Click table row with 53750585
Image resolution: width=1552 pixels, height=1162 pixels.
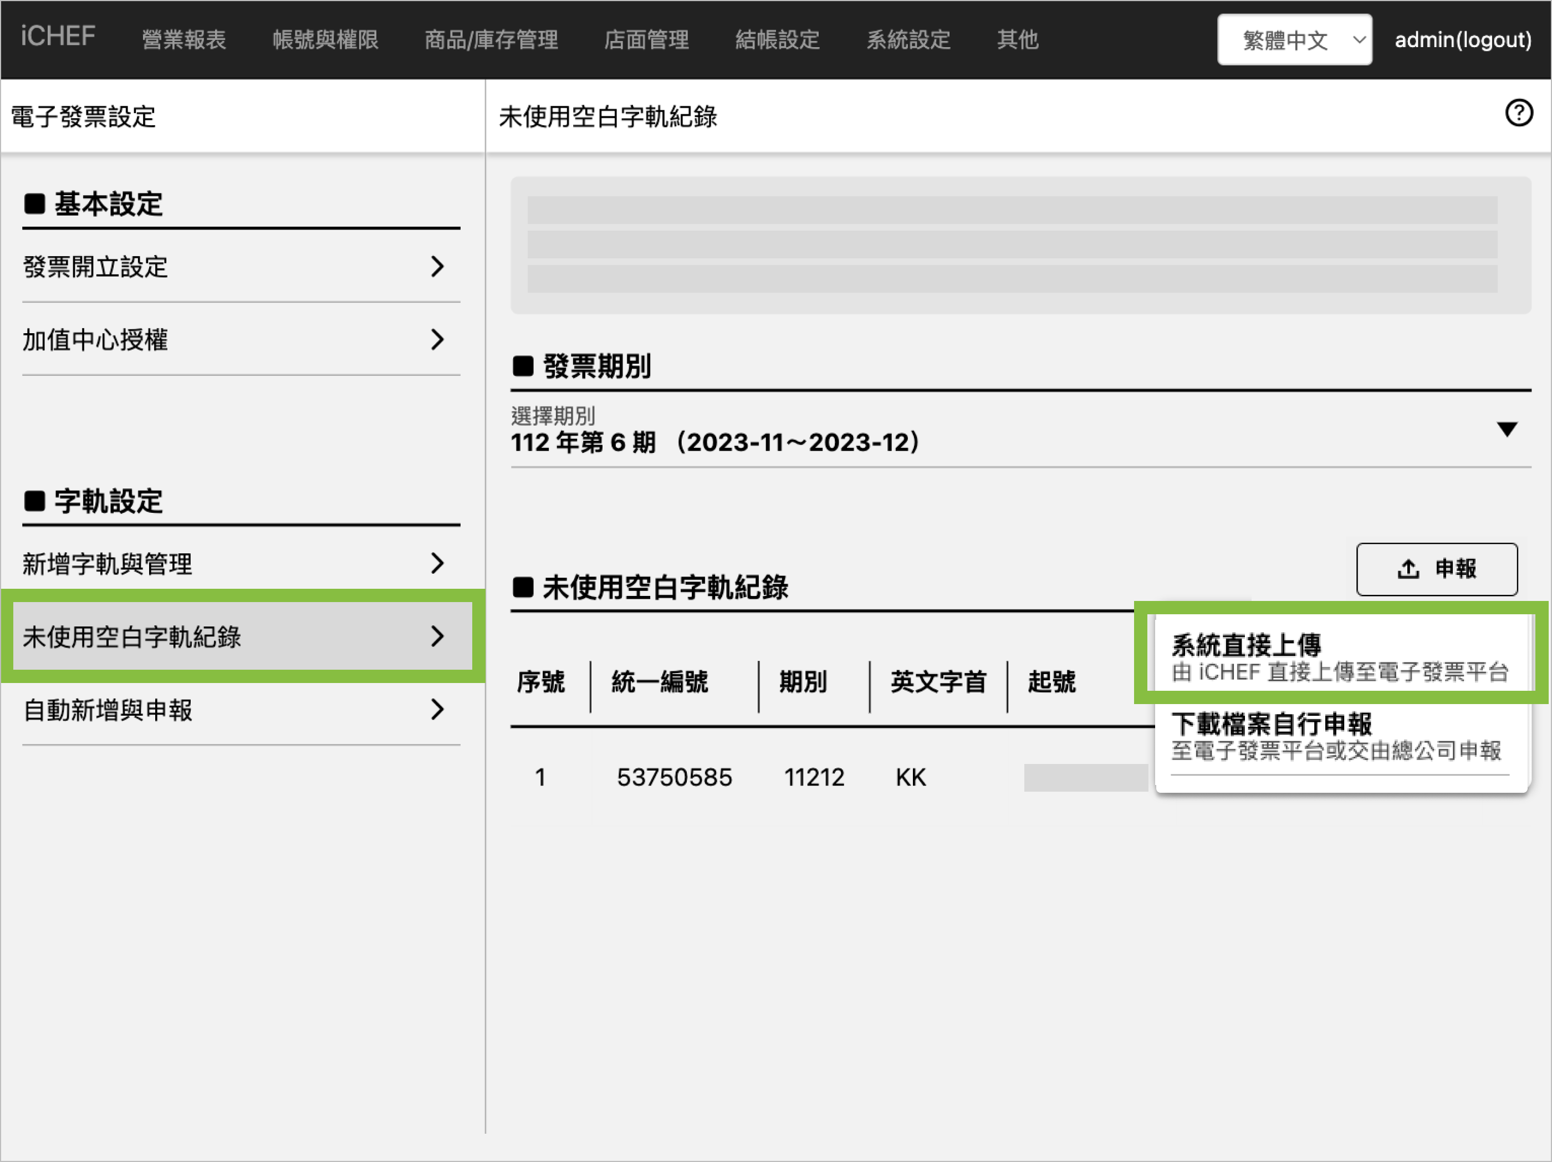[x=673, y=777]
